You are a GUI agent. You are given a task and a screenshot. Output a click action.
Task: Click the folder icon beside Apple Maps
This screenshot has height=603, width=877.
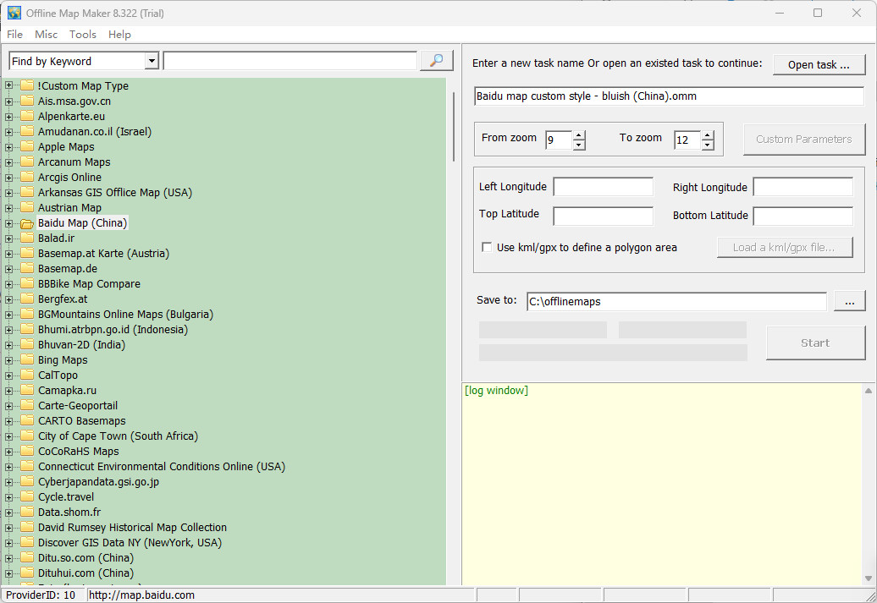click(27, 147)
